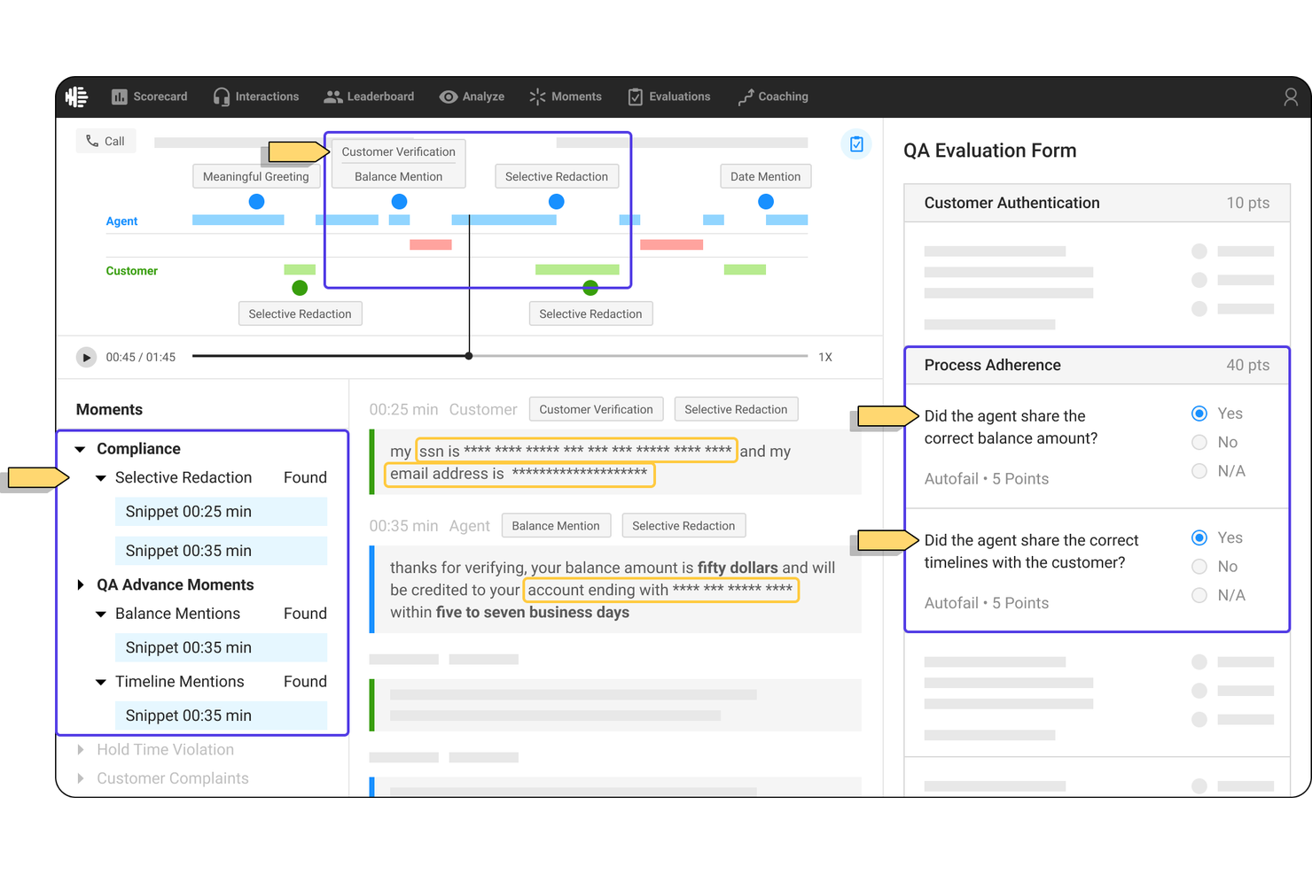1312x874 pixels.
Task: Click the Interactions headset icon
Action: click(x=221, y=97)
